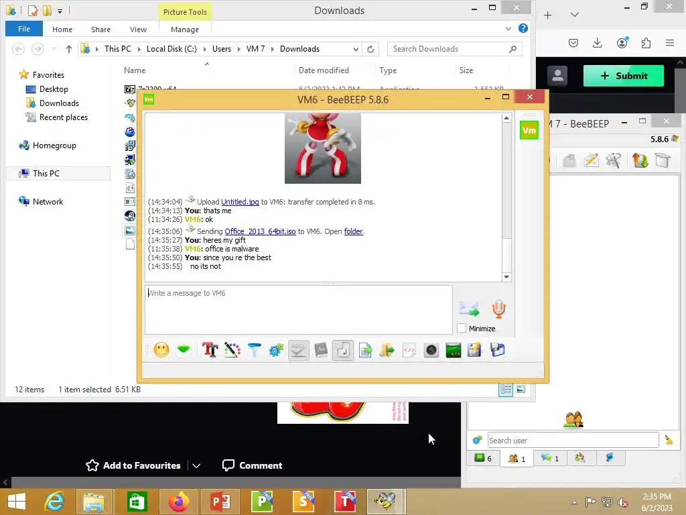Click the green Submit button in browser
This screenshot has width=686, height=515.
624,76
